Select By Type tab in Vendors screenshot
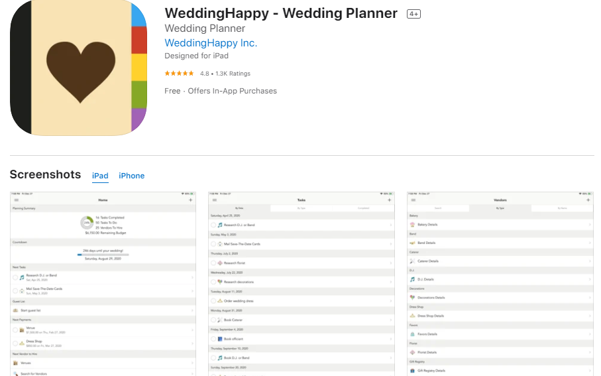 [500, 208]
